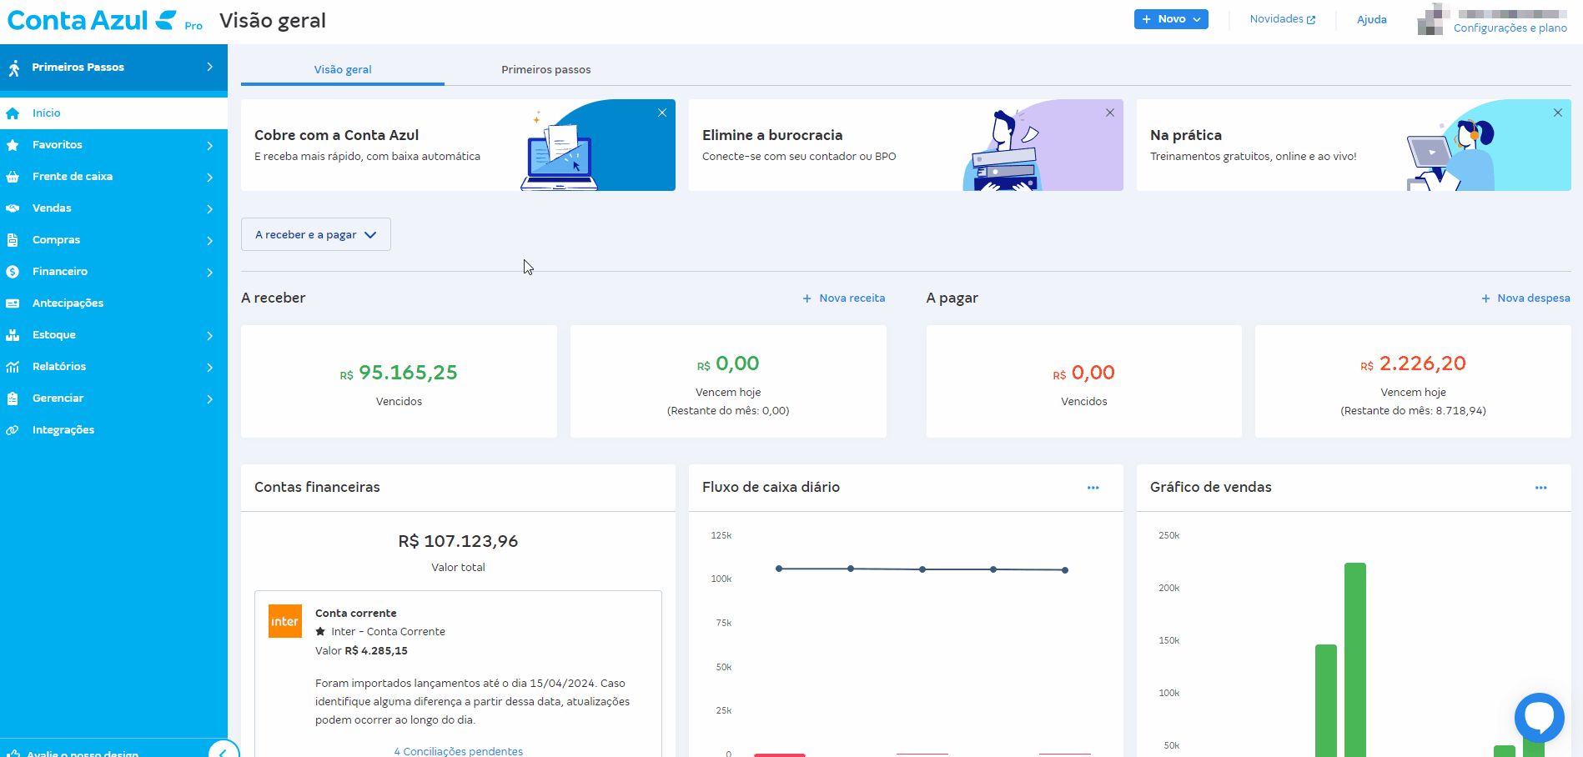The height and width of the screenshot is (757, 1583).
Task: Close the Elimine a burocracia banner
Action: coord(1110,113)
